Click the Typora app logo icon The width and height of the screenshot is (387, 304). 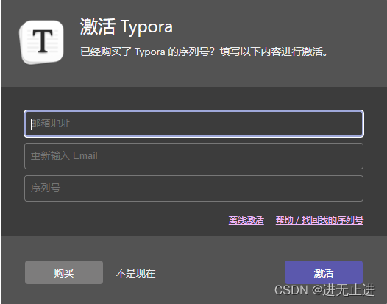pos(41,42)
